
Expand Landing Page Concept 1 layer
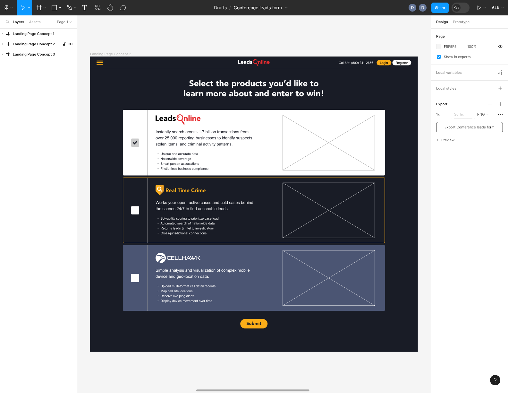3,34
